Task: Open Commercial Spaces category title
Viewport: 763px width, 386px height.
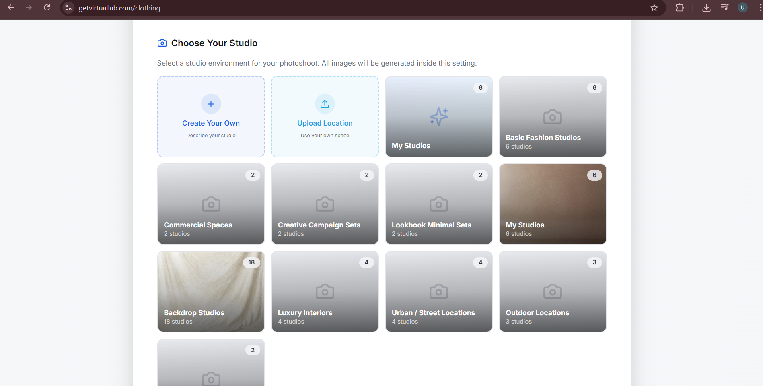Action: 198,225
